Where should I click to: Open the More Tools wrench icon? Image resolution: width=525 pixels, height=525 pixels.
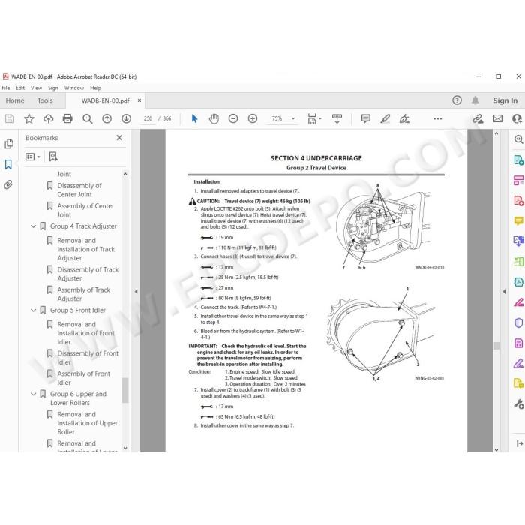pyautogui.click(x=519, y=403)
